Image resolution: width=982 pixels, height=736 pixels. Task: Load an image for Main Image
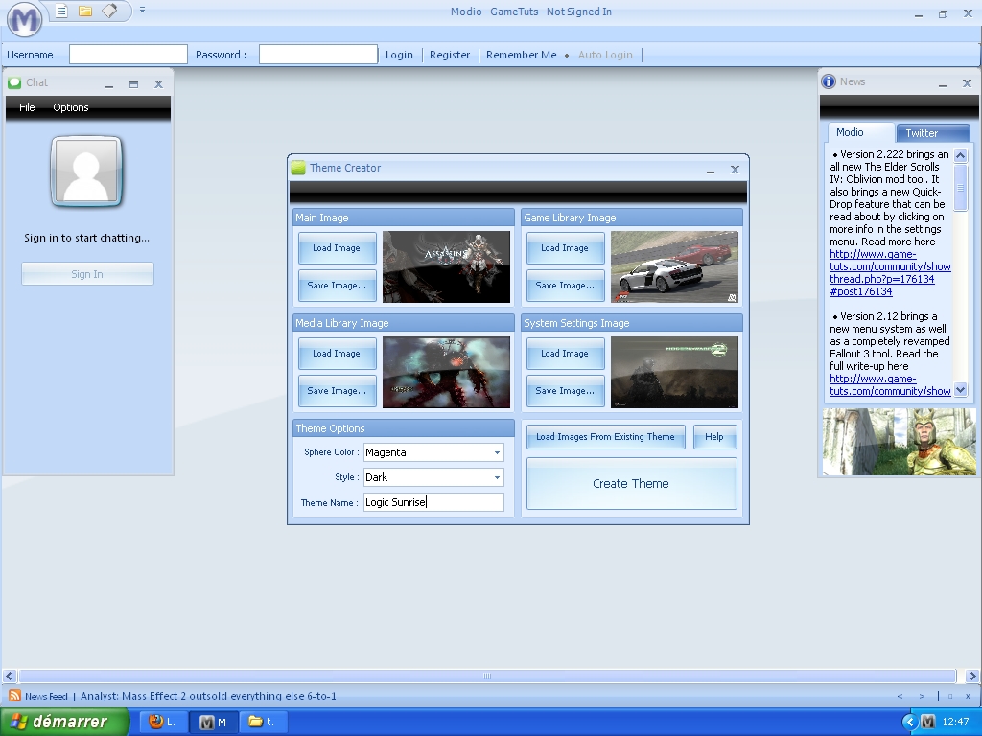tap(337, 248)
